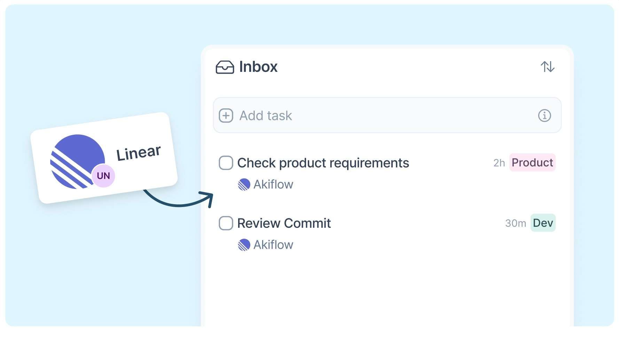This screenshot has height=339, width=619.
Task: Focus the Add task input field
Action: pos(387,115)
